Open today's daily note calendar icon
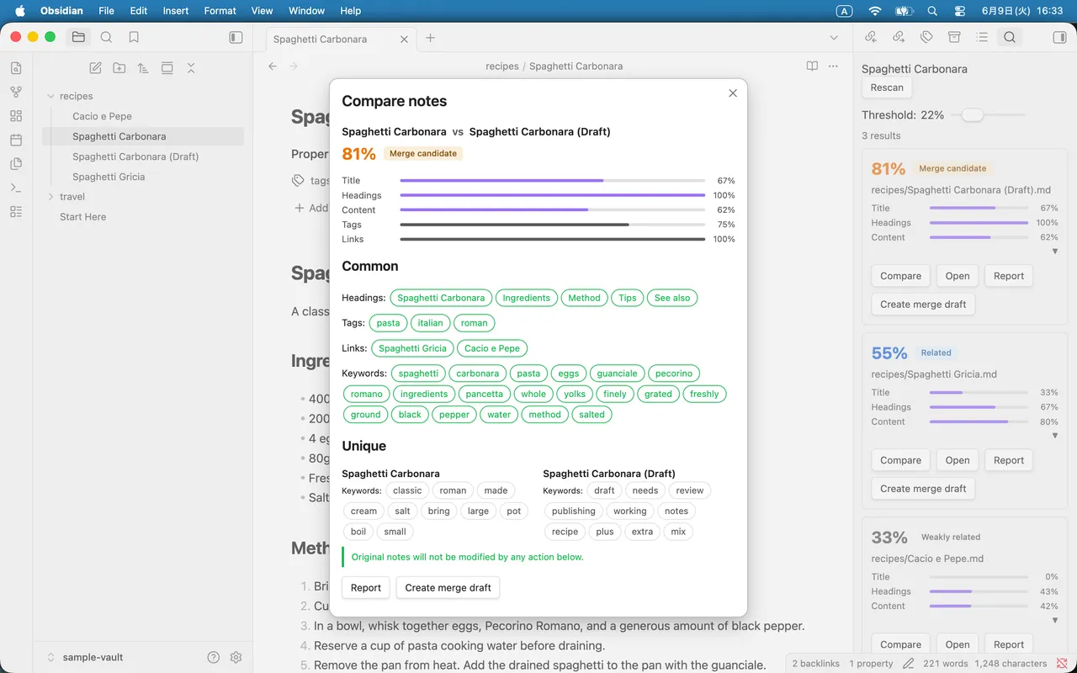The image size is (1077, 673). point(16,140)
